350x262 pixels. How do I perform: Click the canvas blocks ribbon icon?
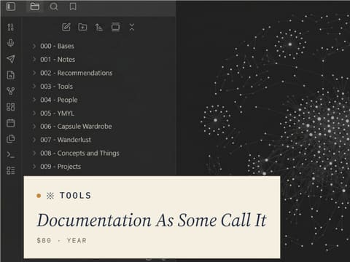point(11,107)
